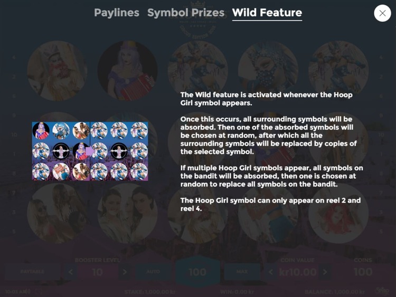Click the purple arrow in example image
Screen dimensions: 396x297
90,152
